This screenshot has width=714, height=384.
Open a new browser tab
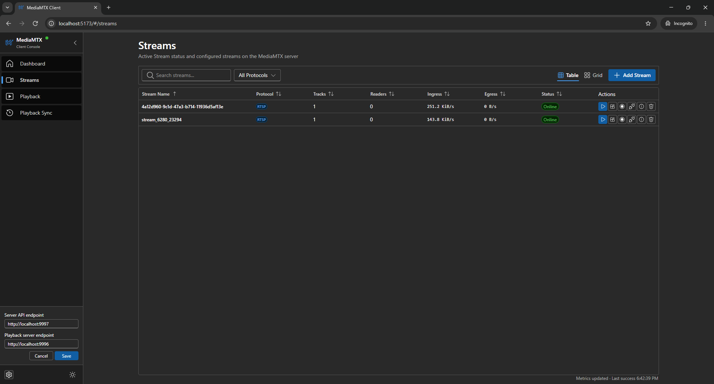(x=109, y=7)
